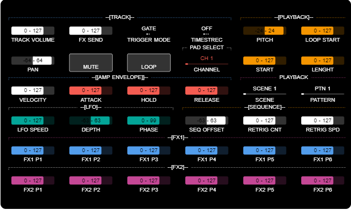Click the FX2 P6 slider
Image resolution: width=351 pixels, height=210 pixels.
323,180
